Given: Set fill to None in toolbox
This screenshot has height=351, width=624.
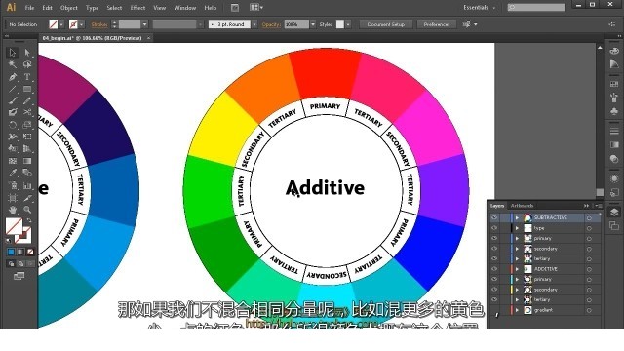Looking at the screenshot, I should (30, 252).
